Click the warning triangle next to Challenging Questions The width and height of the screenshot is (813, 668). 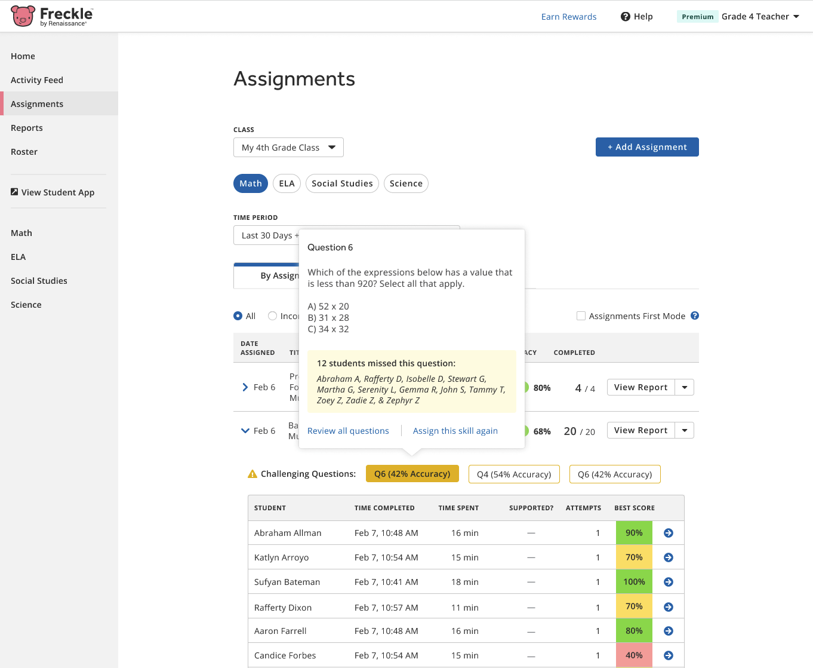(251, 473)
